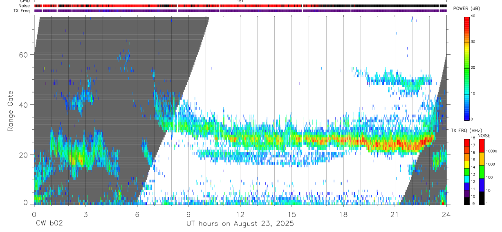Viewport: 502px width, 232px height.
Task: Click the 18 tick on the hours axis
Action: (343, 214)
